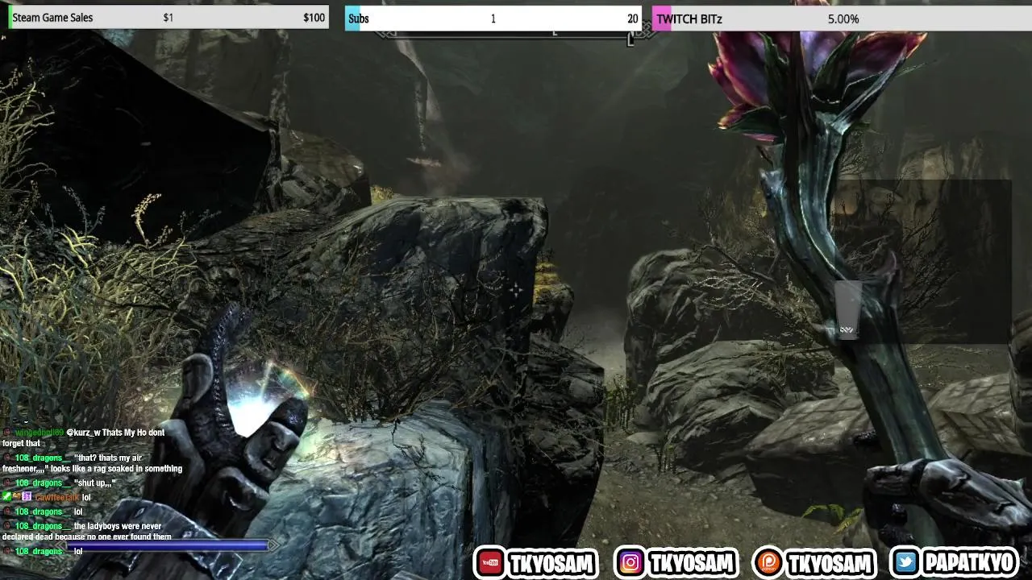This screenshot has height=580, width=1032.
Task: Click the '$1' value in the sales goal
Action: pyautogui.click(x=168, y=18)
